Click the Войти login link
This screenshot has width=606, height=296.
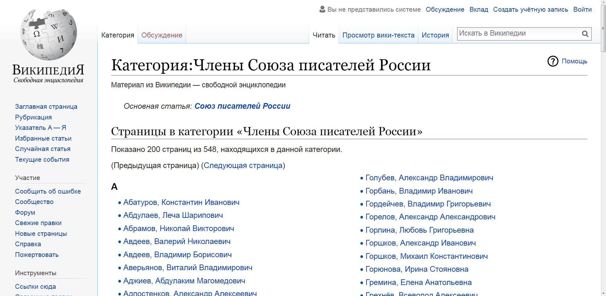coord(582,9)
